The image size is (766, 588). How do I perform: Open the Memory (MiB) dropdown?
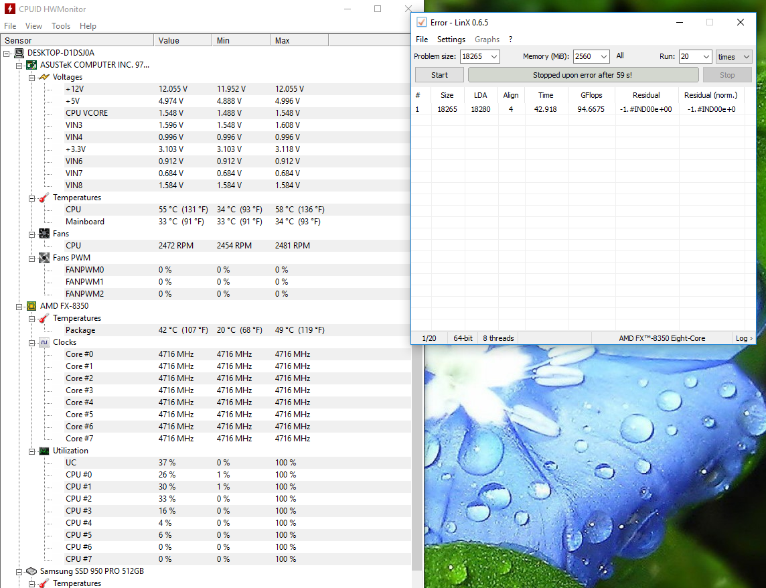point(604,57)
